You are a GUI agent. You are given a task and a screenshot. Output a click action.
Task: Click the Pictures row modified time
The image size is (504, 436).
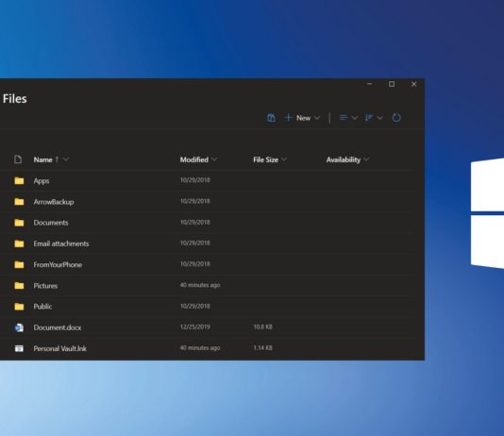click(200, 285)
